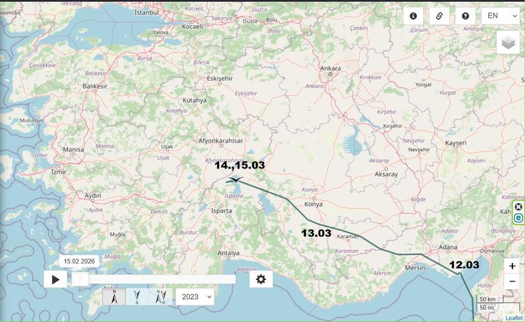Click the Eskişehir city label in black
Image resolution: width=525 pixels, height=322 pixels.
(220, 78)
